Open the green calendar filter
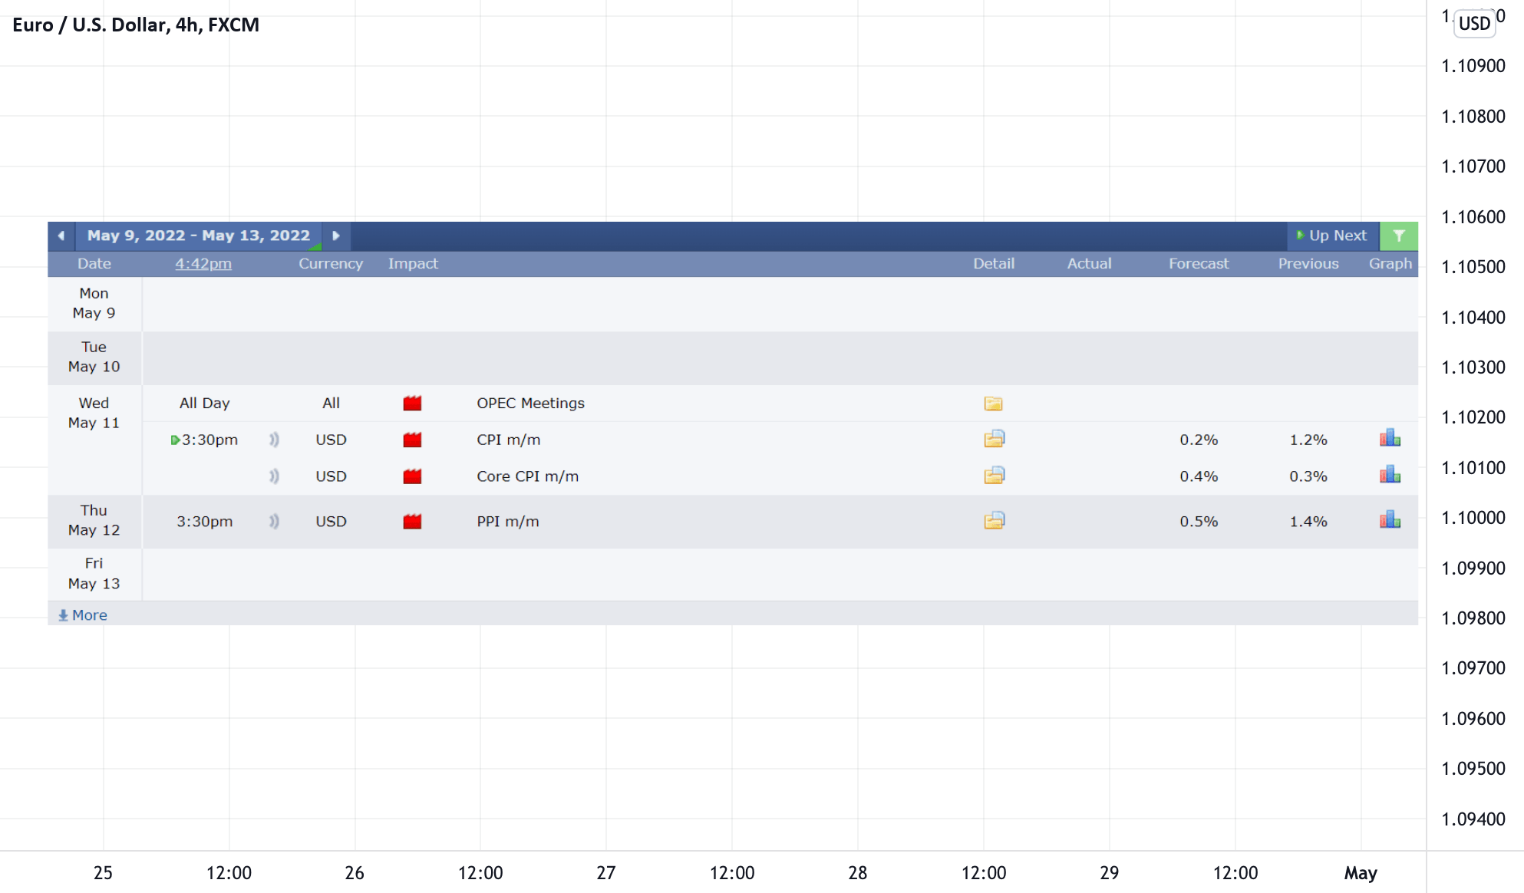Viewport: 1524px width, 893px height. point(1398,236)
